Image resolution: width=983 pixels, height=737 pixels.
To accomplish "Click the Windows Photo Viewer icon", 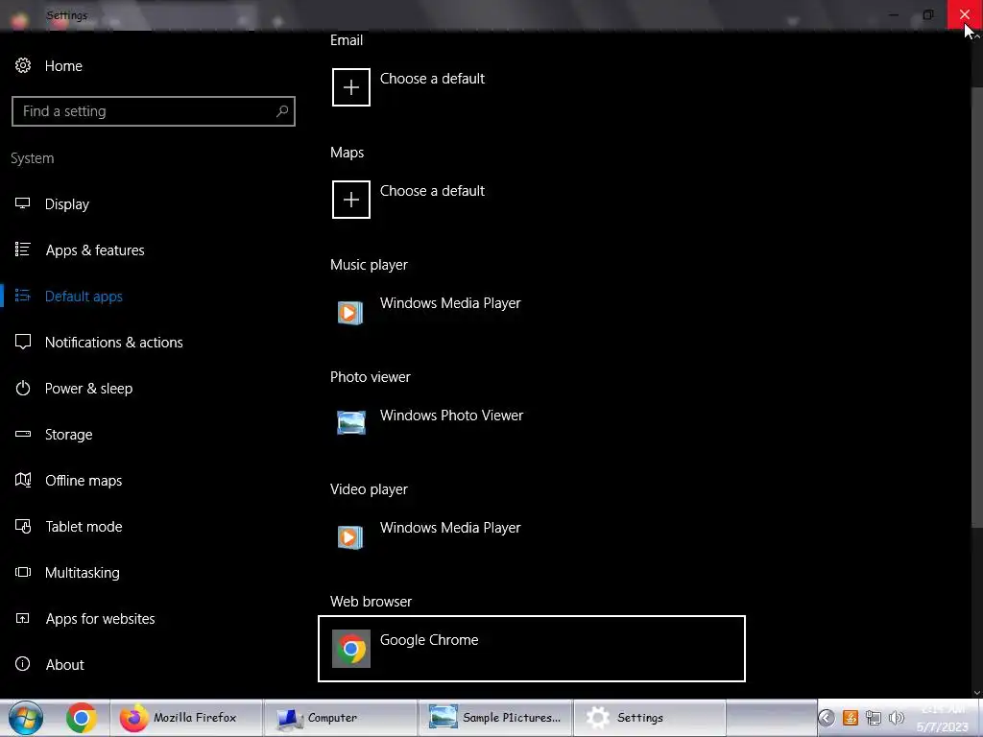I will tap(351, 423).
